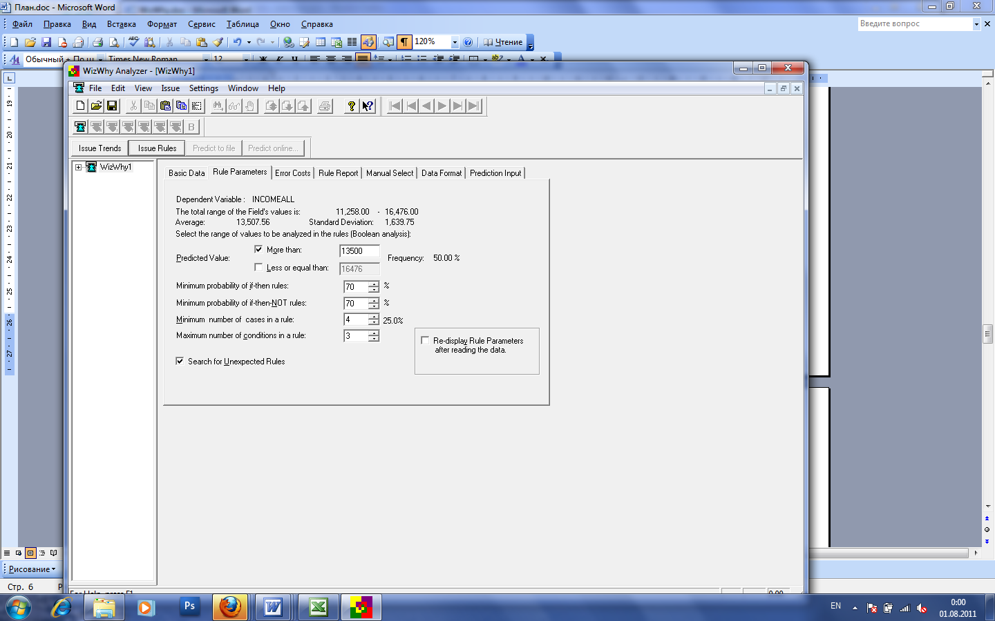Click the yellow question mark Help icon
The image size is (995, 621).
[352, 106]
